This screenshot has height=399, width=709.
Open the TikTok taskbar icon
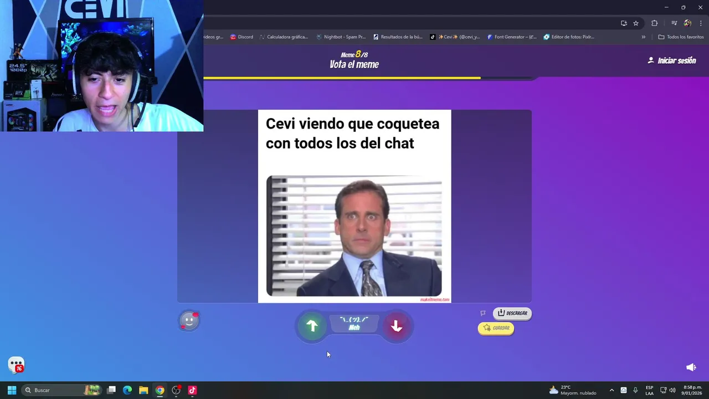(x=192, y=390)
